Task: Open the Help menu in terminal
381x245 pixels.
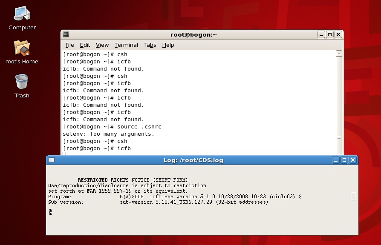Action: coord(168,45)
